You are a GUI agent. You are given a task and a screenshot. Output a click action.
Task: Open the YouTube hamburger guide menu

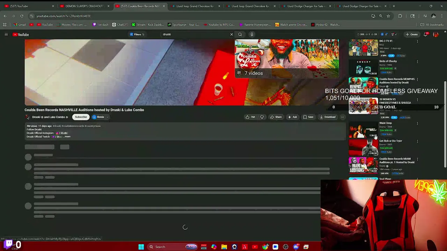6,35
